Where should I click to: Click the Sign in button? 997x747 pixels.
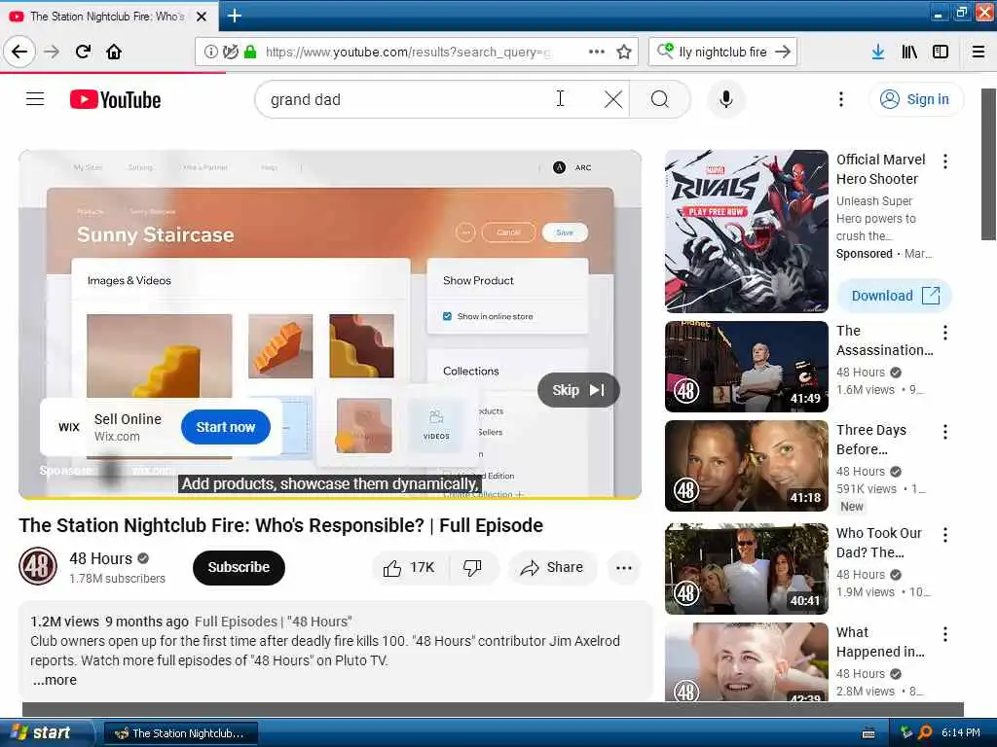[915, 99]
